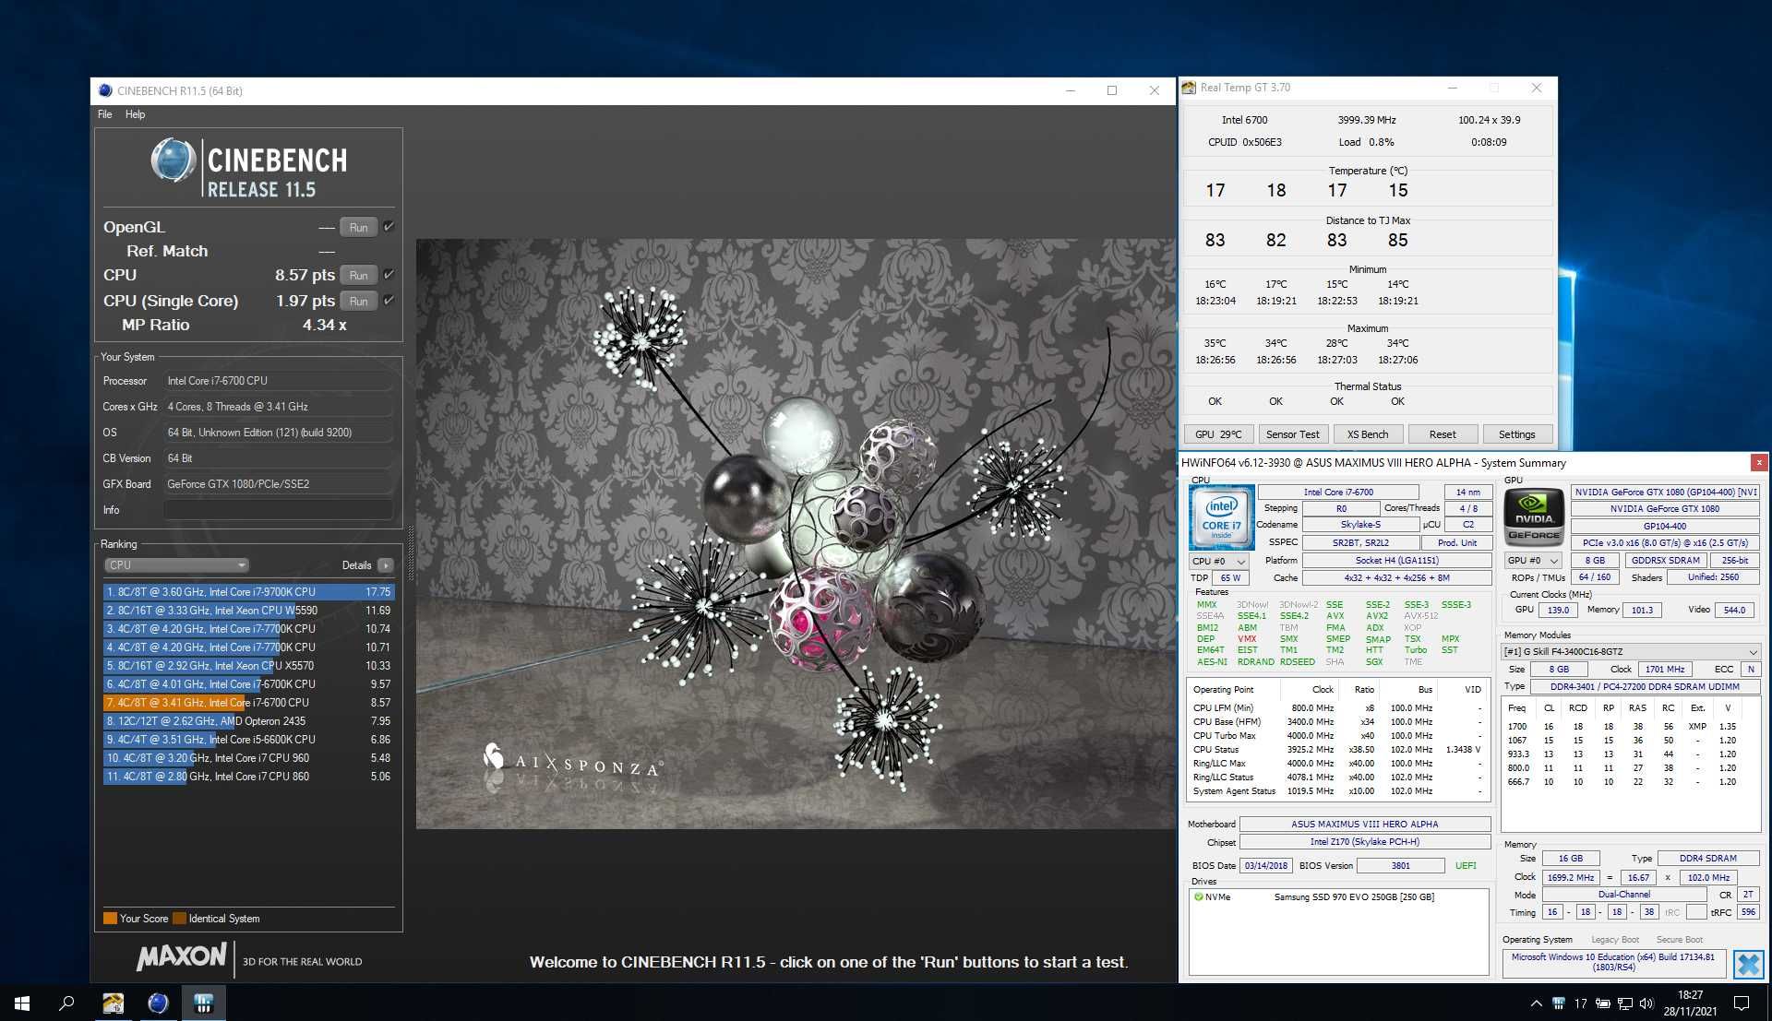Click the NVIDIA GeForce logo in HWiNFO

pyautogui.click(x=1534, y=517)
